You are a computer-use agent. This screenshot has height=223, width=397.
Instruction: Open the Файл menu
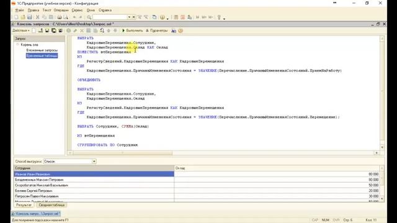pos(19,10)
